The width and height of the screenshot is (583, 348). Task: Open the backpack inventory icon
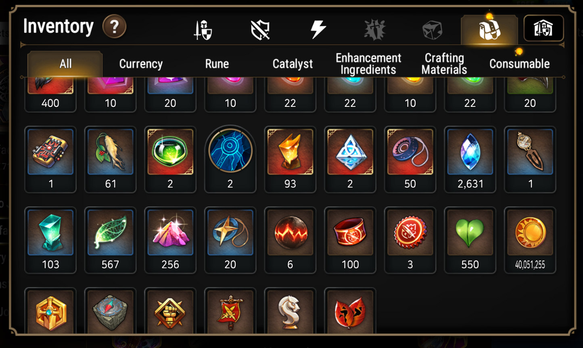tap(489, 30)
